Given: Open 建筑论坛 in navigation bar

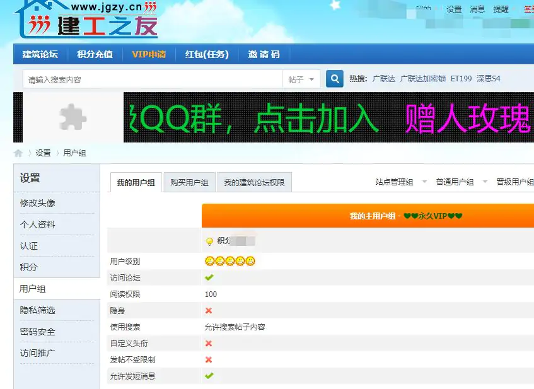Looking at the screenshot, I should pyautogui.click(x=40, y=54).
